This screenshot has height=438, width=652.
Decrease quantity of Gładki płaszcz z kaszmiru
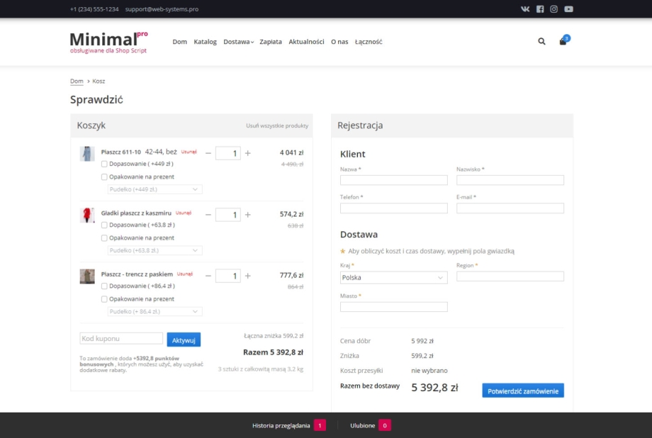tap(208, 215)
